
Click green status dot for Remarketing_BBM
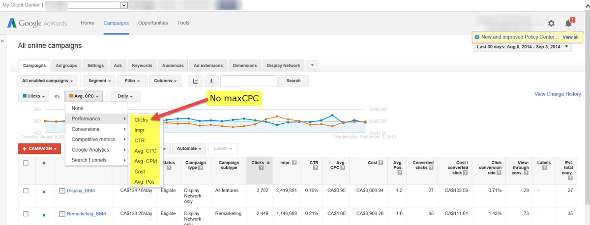tap(44, 215)
